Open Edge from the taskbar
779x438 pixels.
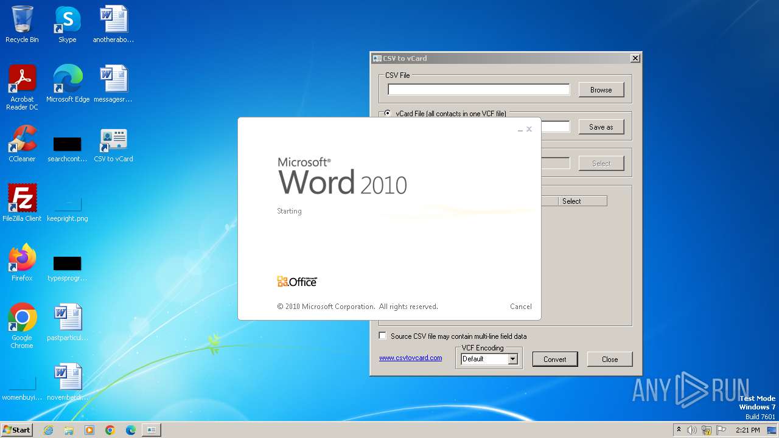[131, 430]
